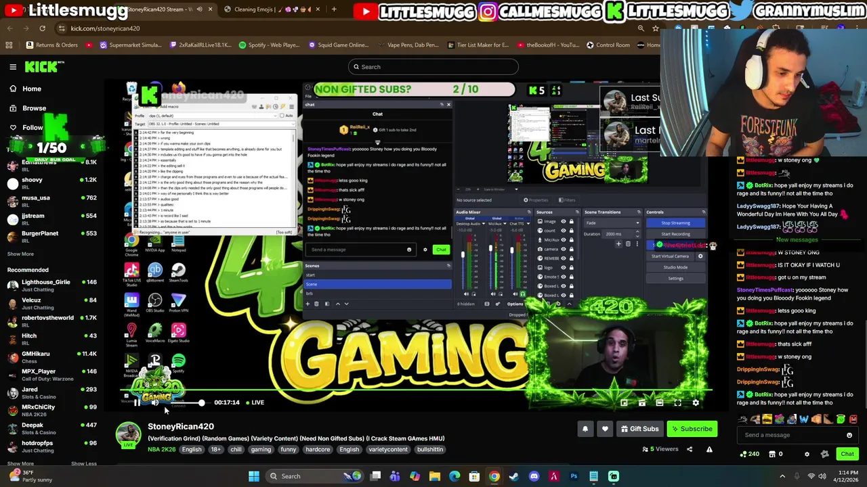Open Returns & Orders bookmark
The height and width of the screenshot is (487, 867).
click(x=51, y=45)
